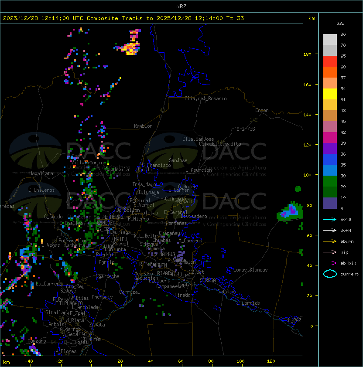Viewport: 363px width, 367px height.
Task: Select the red 60-65 dBZ swatch
Action: (x=330, y=61)
